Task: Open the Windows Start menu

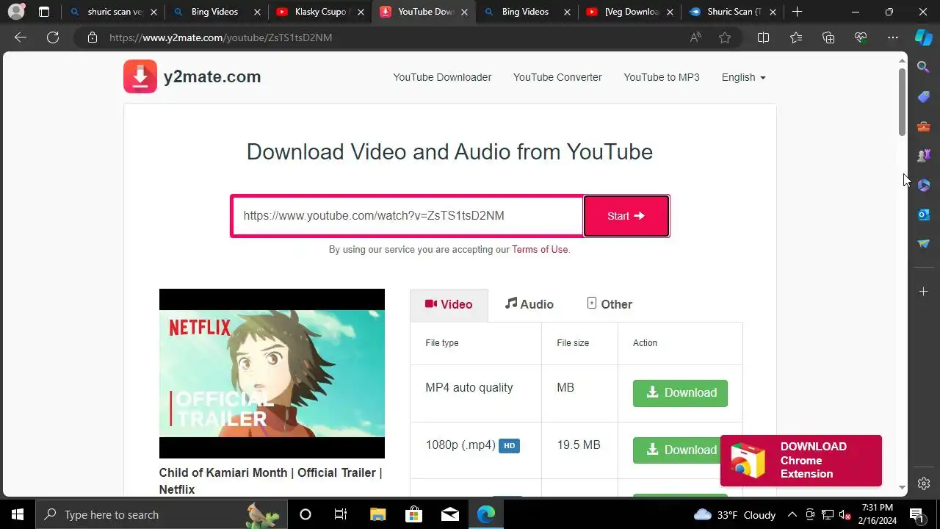Action: [x=18, y=514]
